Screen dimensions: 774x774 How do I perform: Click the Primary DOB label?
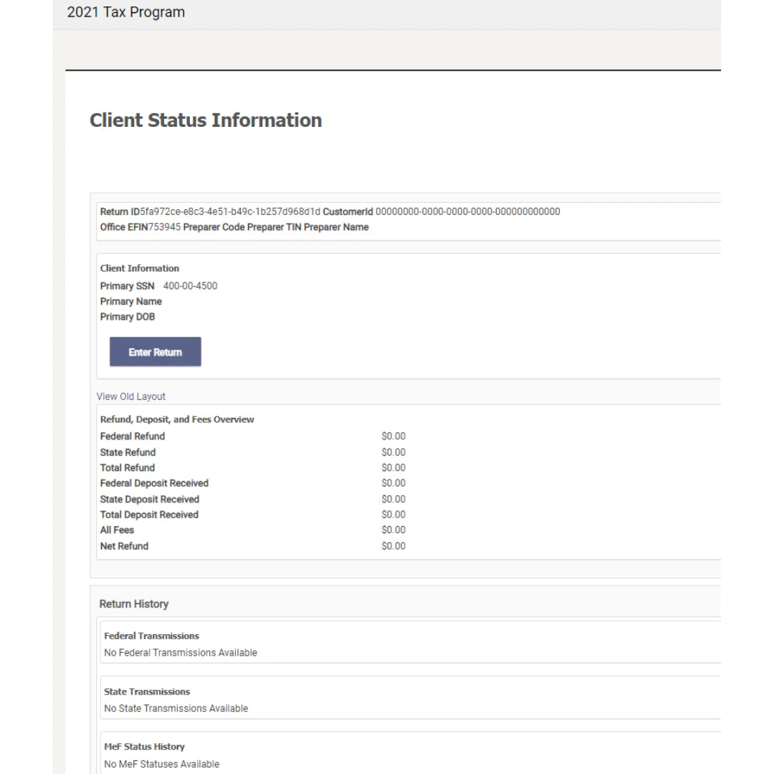pyautogui.click(x=128, y=317)
